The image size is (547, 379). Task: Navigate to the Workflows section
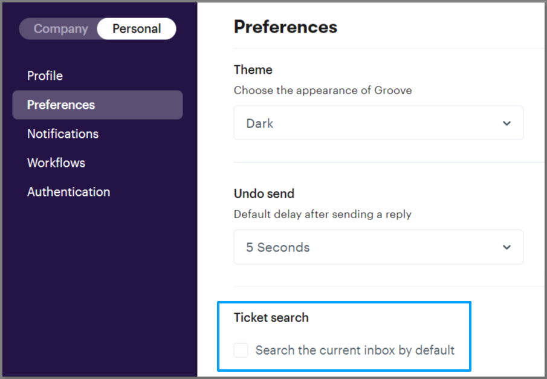(56, 163)
